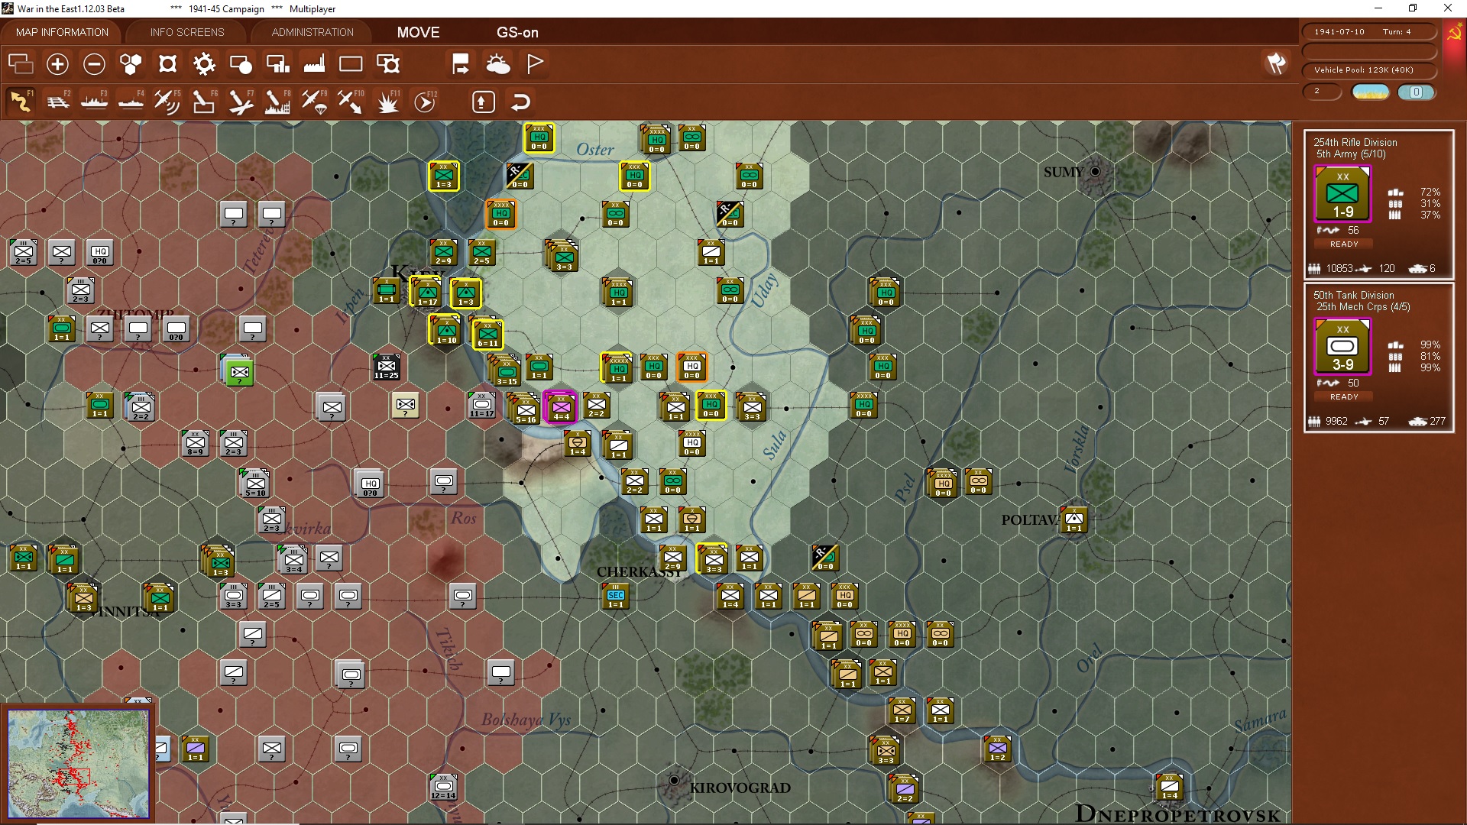The image size is (1467, 825).
Task: Open the ADMINISTRATION tab
Action: tap(313, 32)
